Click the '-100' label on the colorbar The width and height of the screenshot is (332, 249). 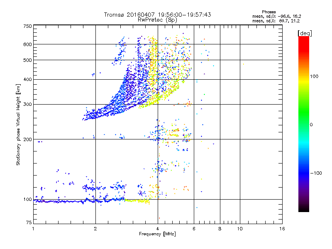[316, 173]
